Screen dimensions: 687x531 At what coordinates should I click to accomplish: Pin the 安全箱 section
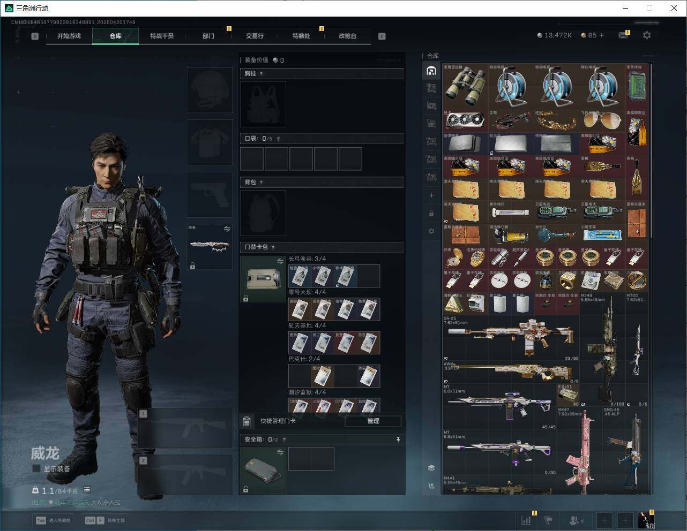click(398, 439)
